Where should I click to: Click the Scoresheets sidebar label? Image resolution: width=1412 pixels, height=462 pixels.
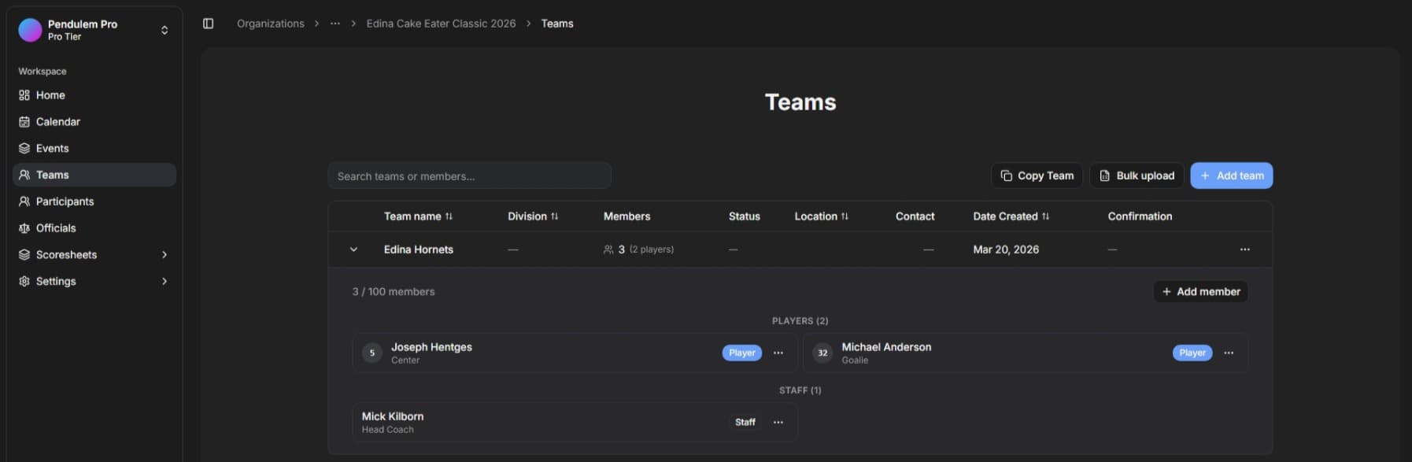(x=66, y=255)
